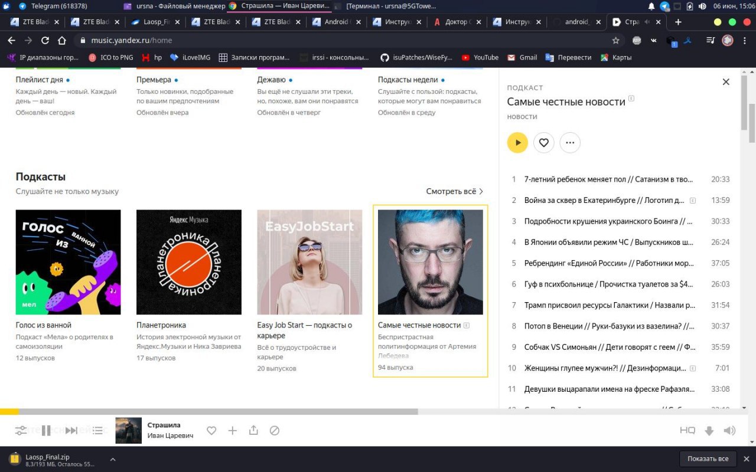Open the media control icon in browser toolbar
Image resolution: width=756 pixels, height=472 pixels.
(711, 41)
